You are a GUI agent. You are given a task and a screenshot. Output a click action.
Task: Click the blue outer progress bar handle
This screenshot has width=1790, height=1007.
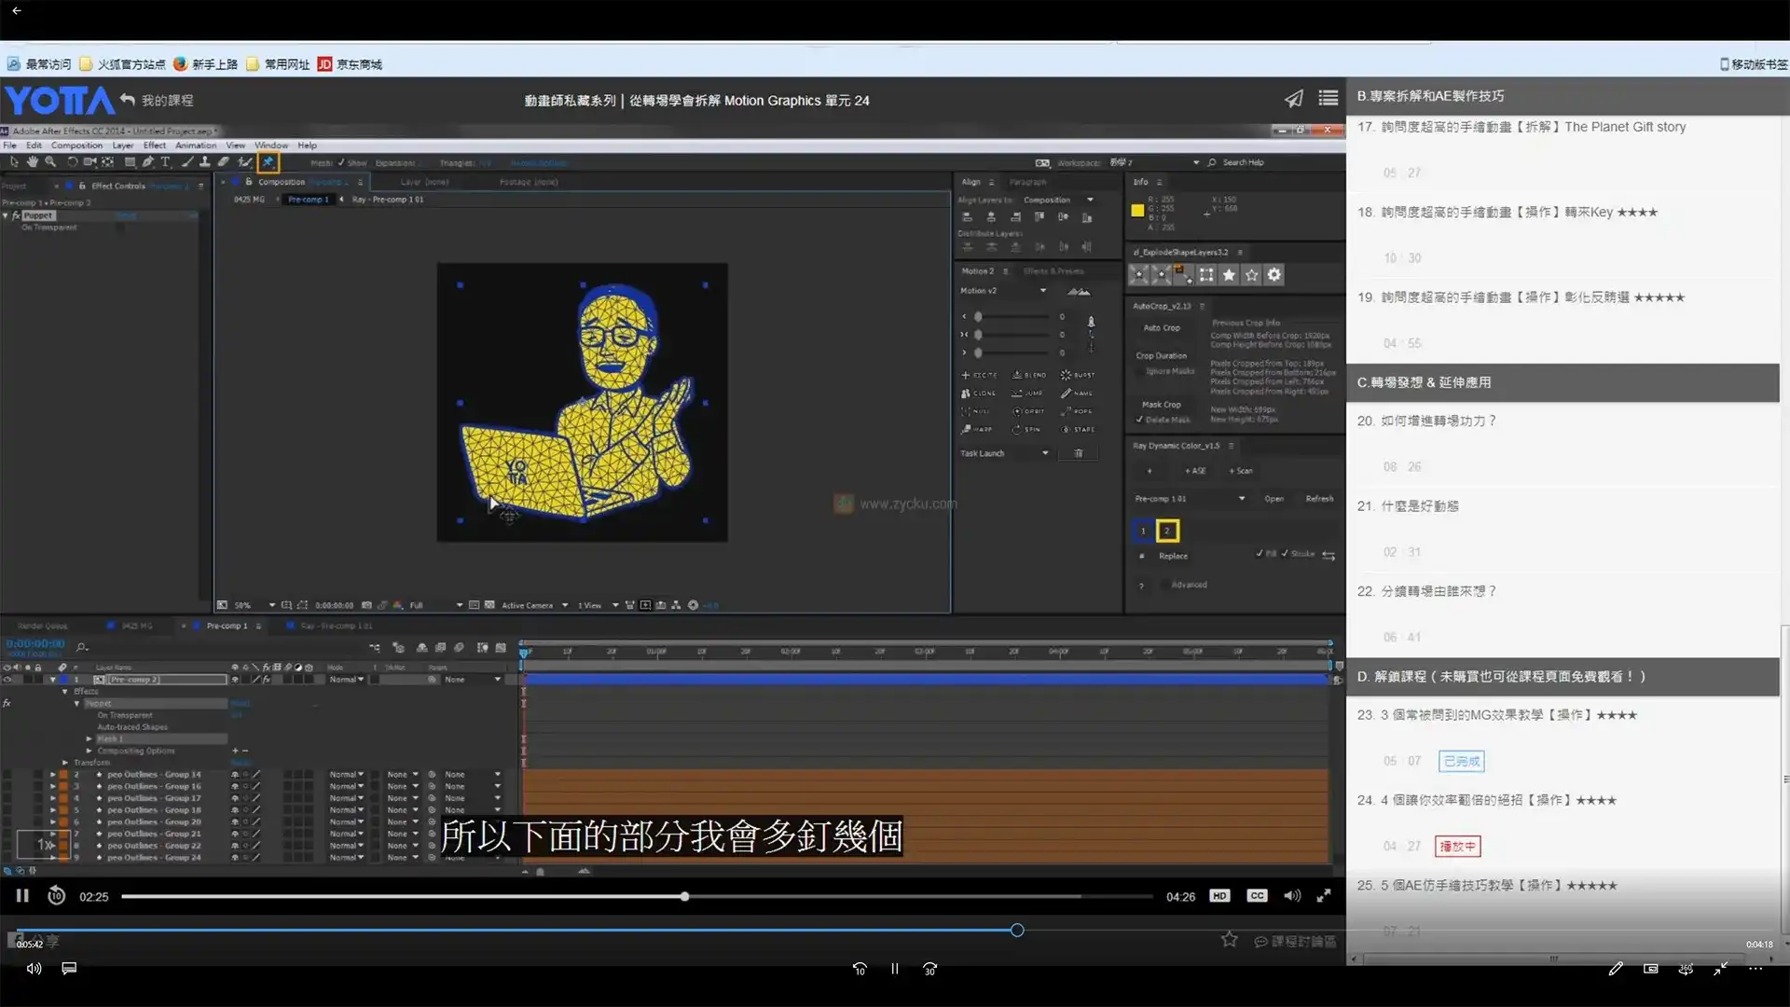point(1017,930)
